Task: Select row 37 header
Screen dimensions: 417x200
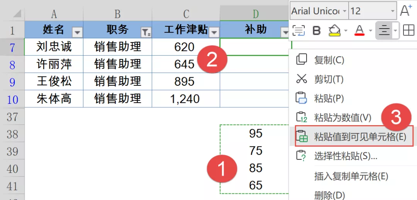Action: point(12,117)
